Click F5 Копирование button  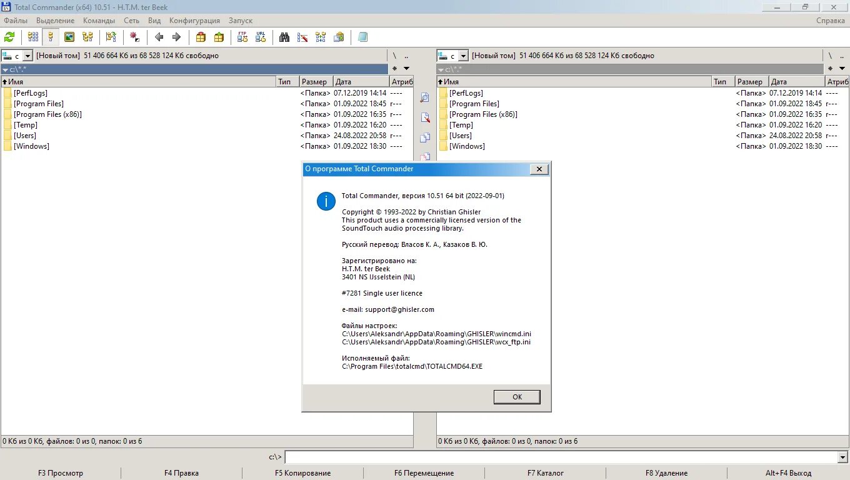(302, 473)
